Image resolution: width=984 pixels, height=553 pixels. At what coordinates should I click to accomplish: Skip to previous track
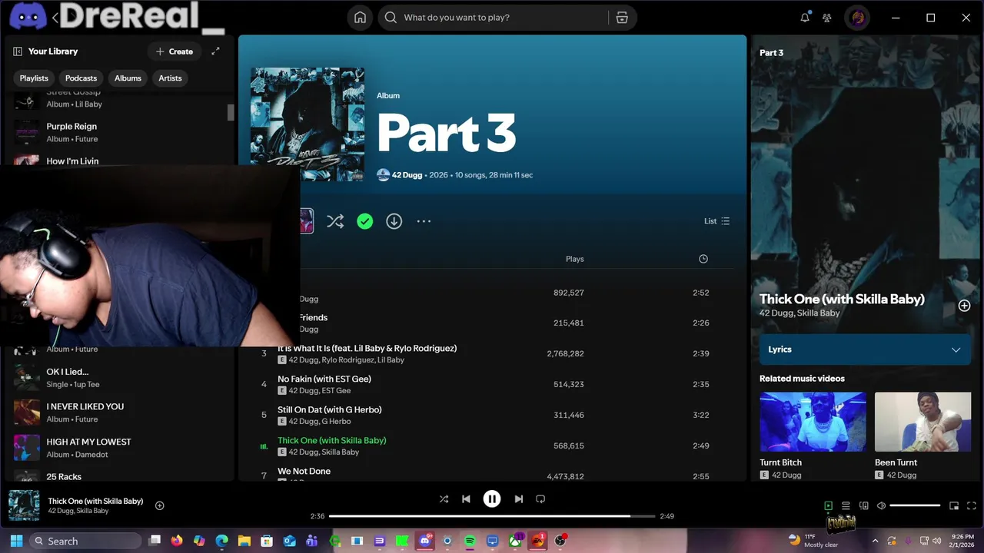pyautogui.click(x=466, y=499)
